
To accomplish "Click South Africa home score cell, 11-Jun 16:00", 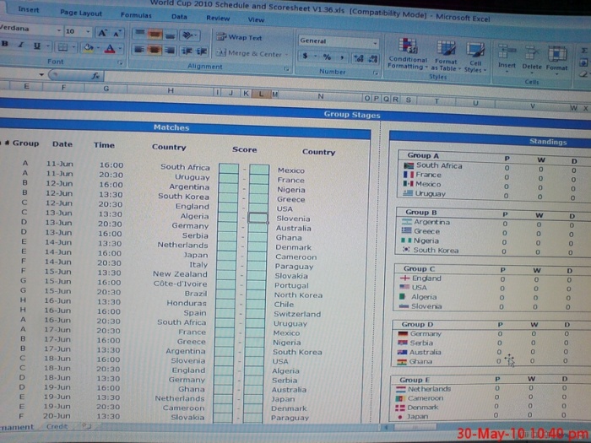I will (229, 168).
